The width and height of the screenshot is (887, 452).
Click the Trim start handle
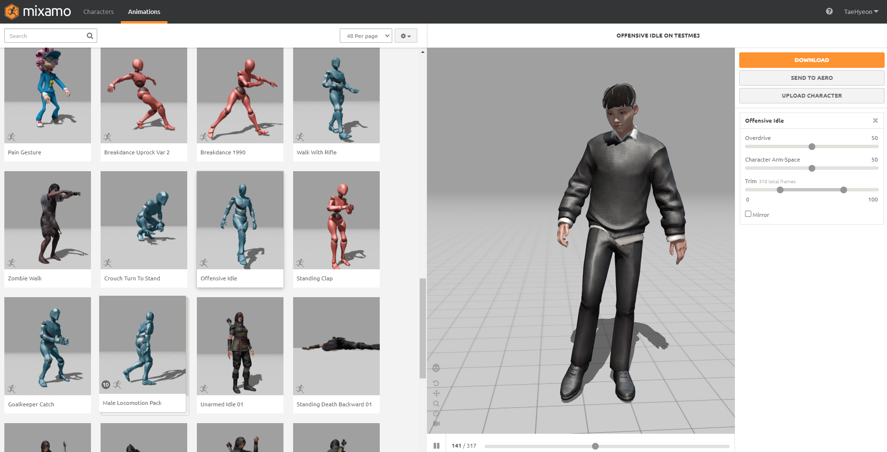coord(780,190)
